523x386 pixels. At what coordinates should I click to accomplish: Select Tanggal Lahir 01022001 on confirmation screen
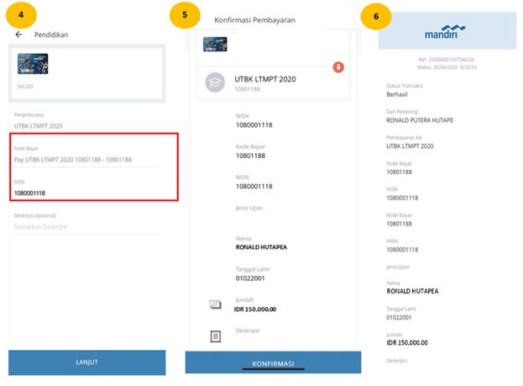250,278
